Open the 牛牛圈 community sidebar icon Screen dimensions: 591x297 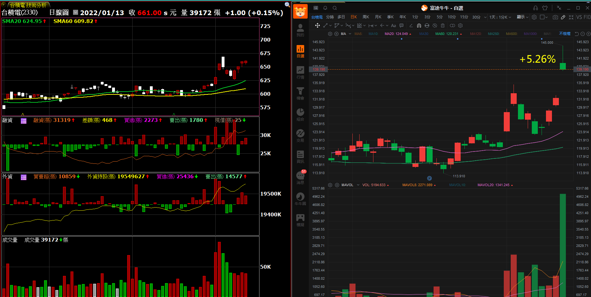[x=300, y=199]
